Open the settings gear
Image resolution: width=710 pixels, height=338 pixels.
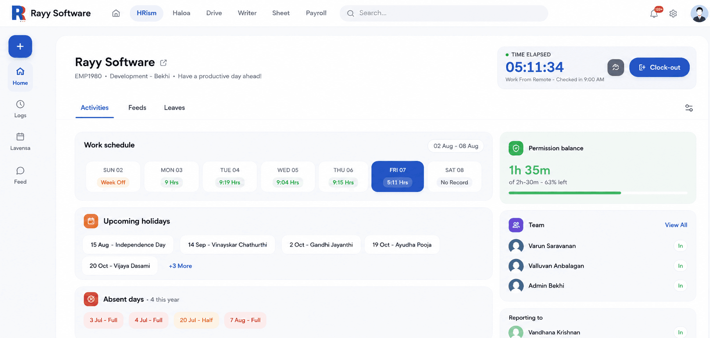pyautogui.click(x=673, y=14)
